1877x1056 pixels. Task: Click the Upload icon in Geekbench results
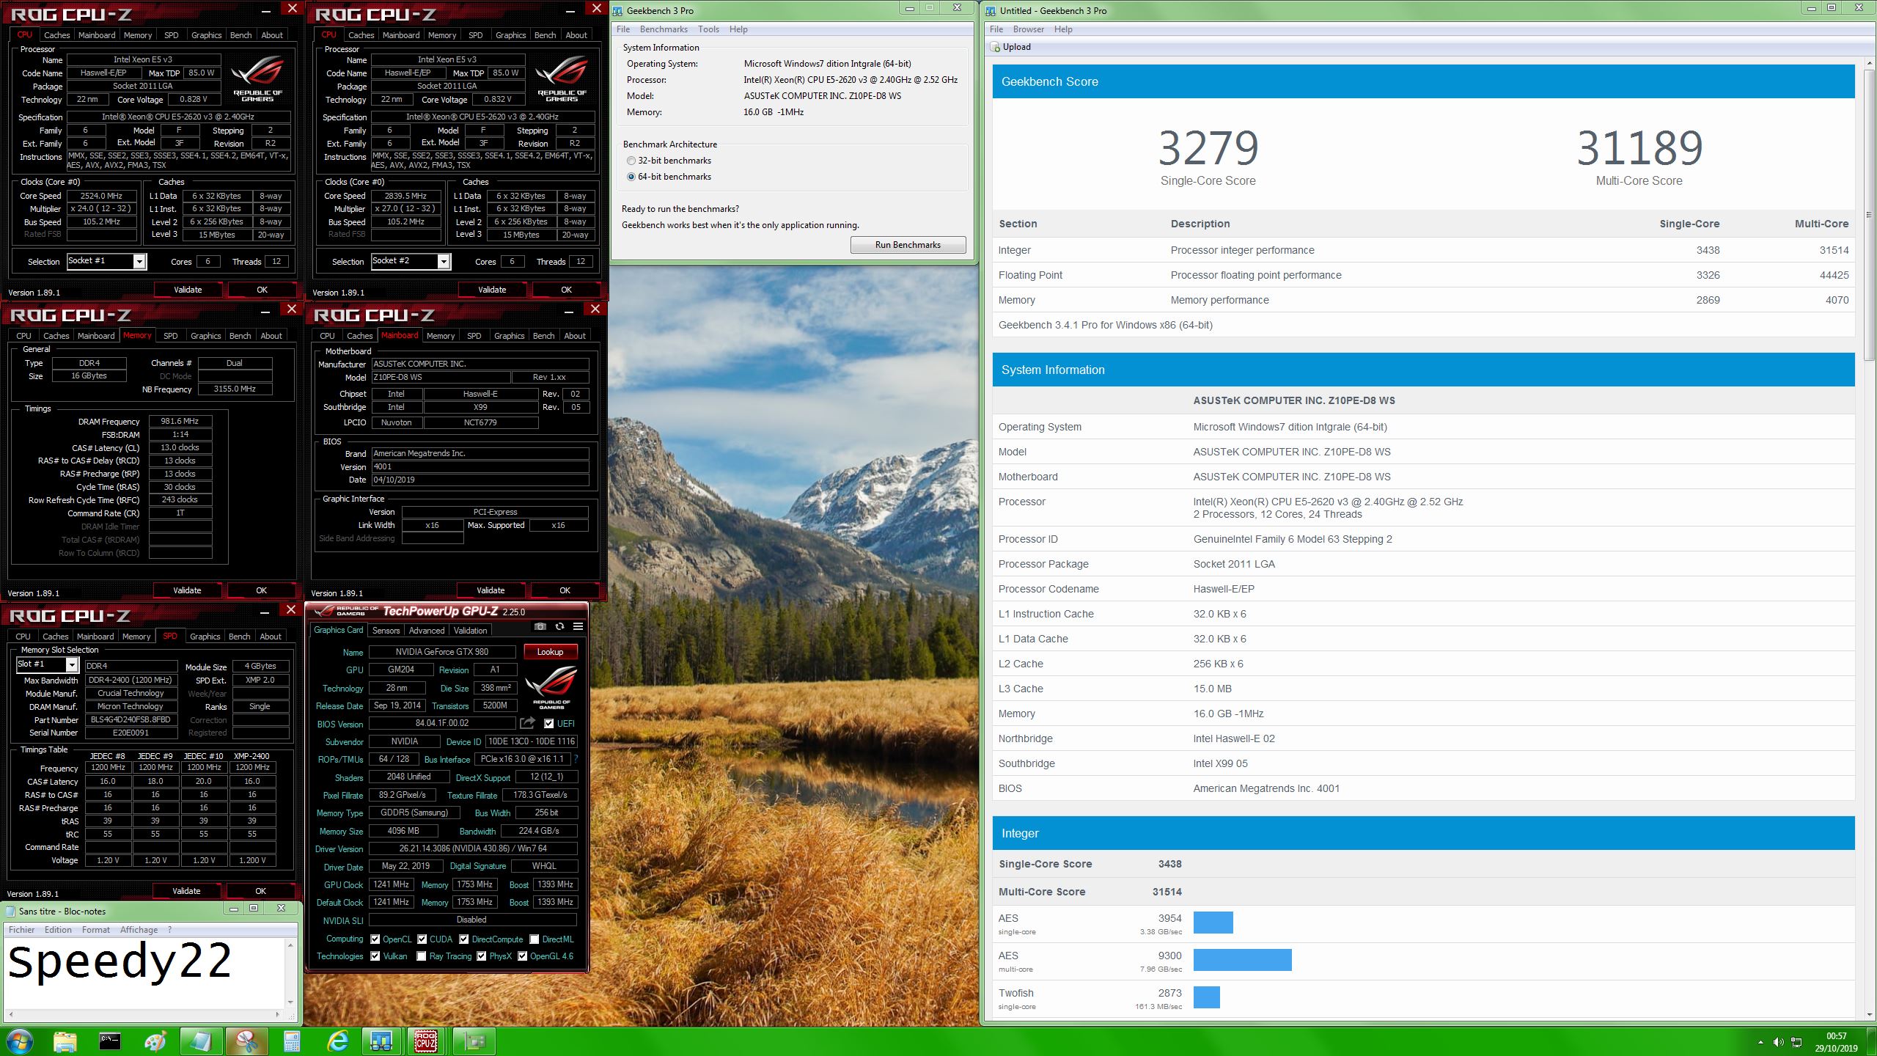pos(995,47)
